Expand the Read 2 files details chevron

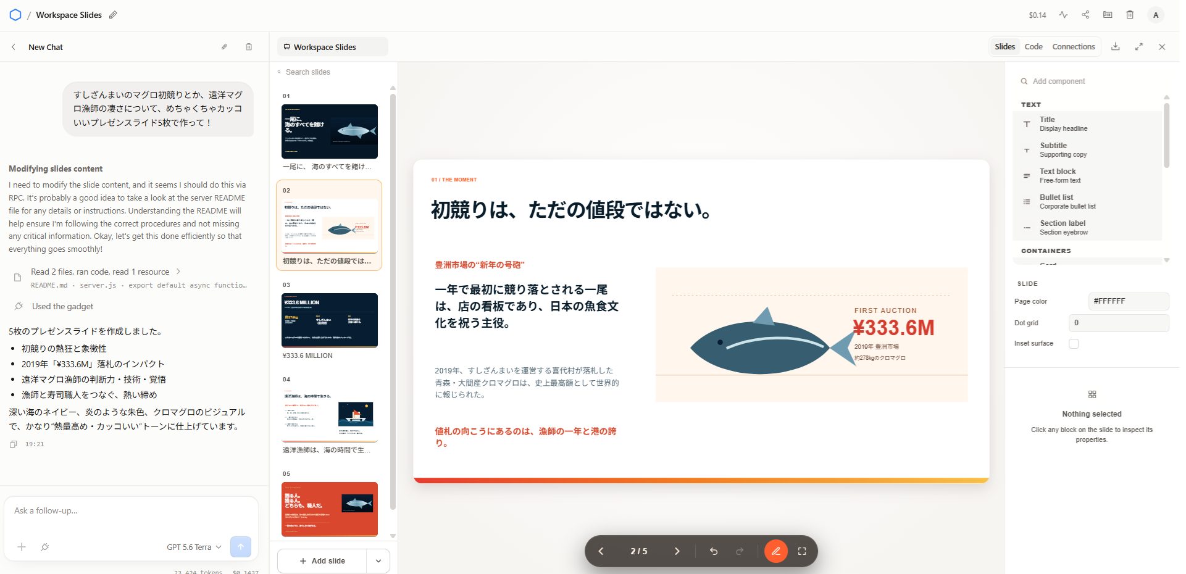(178, 272)
